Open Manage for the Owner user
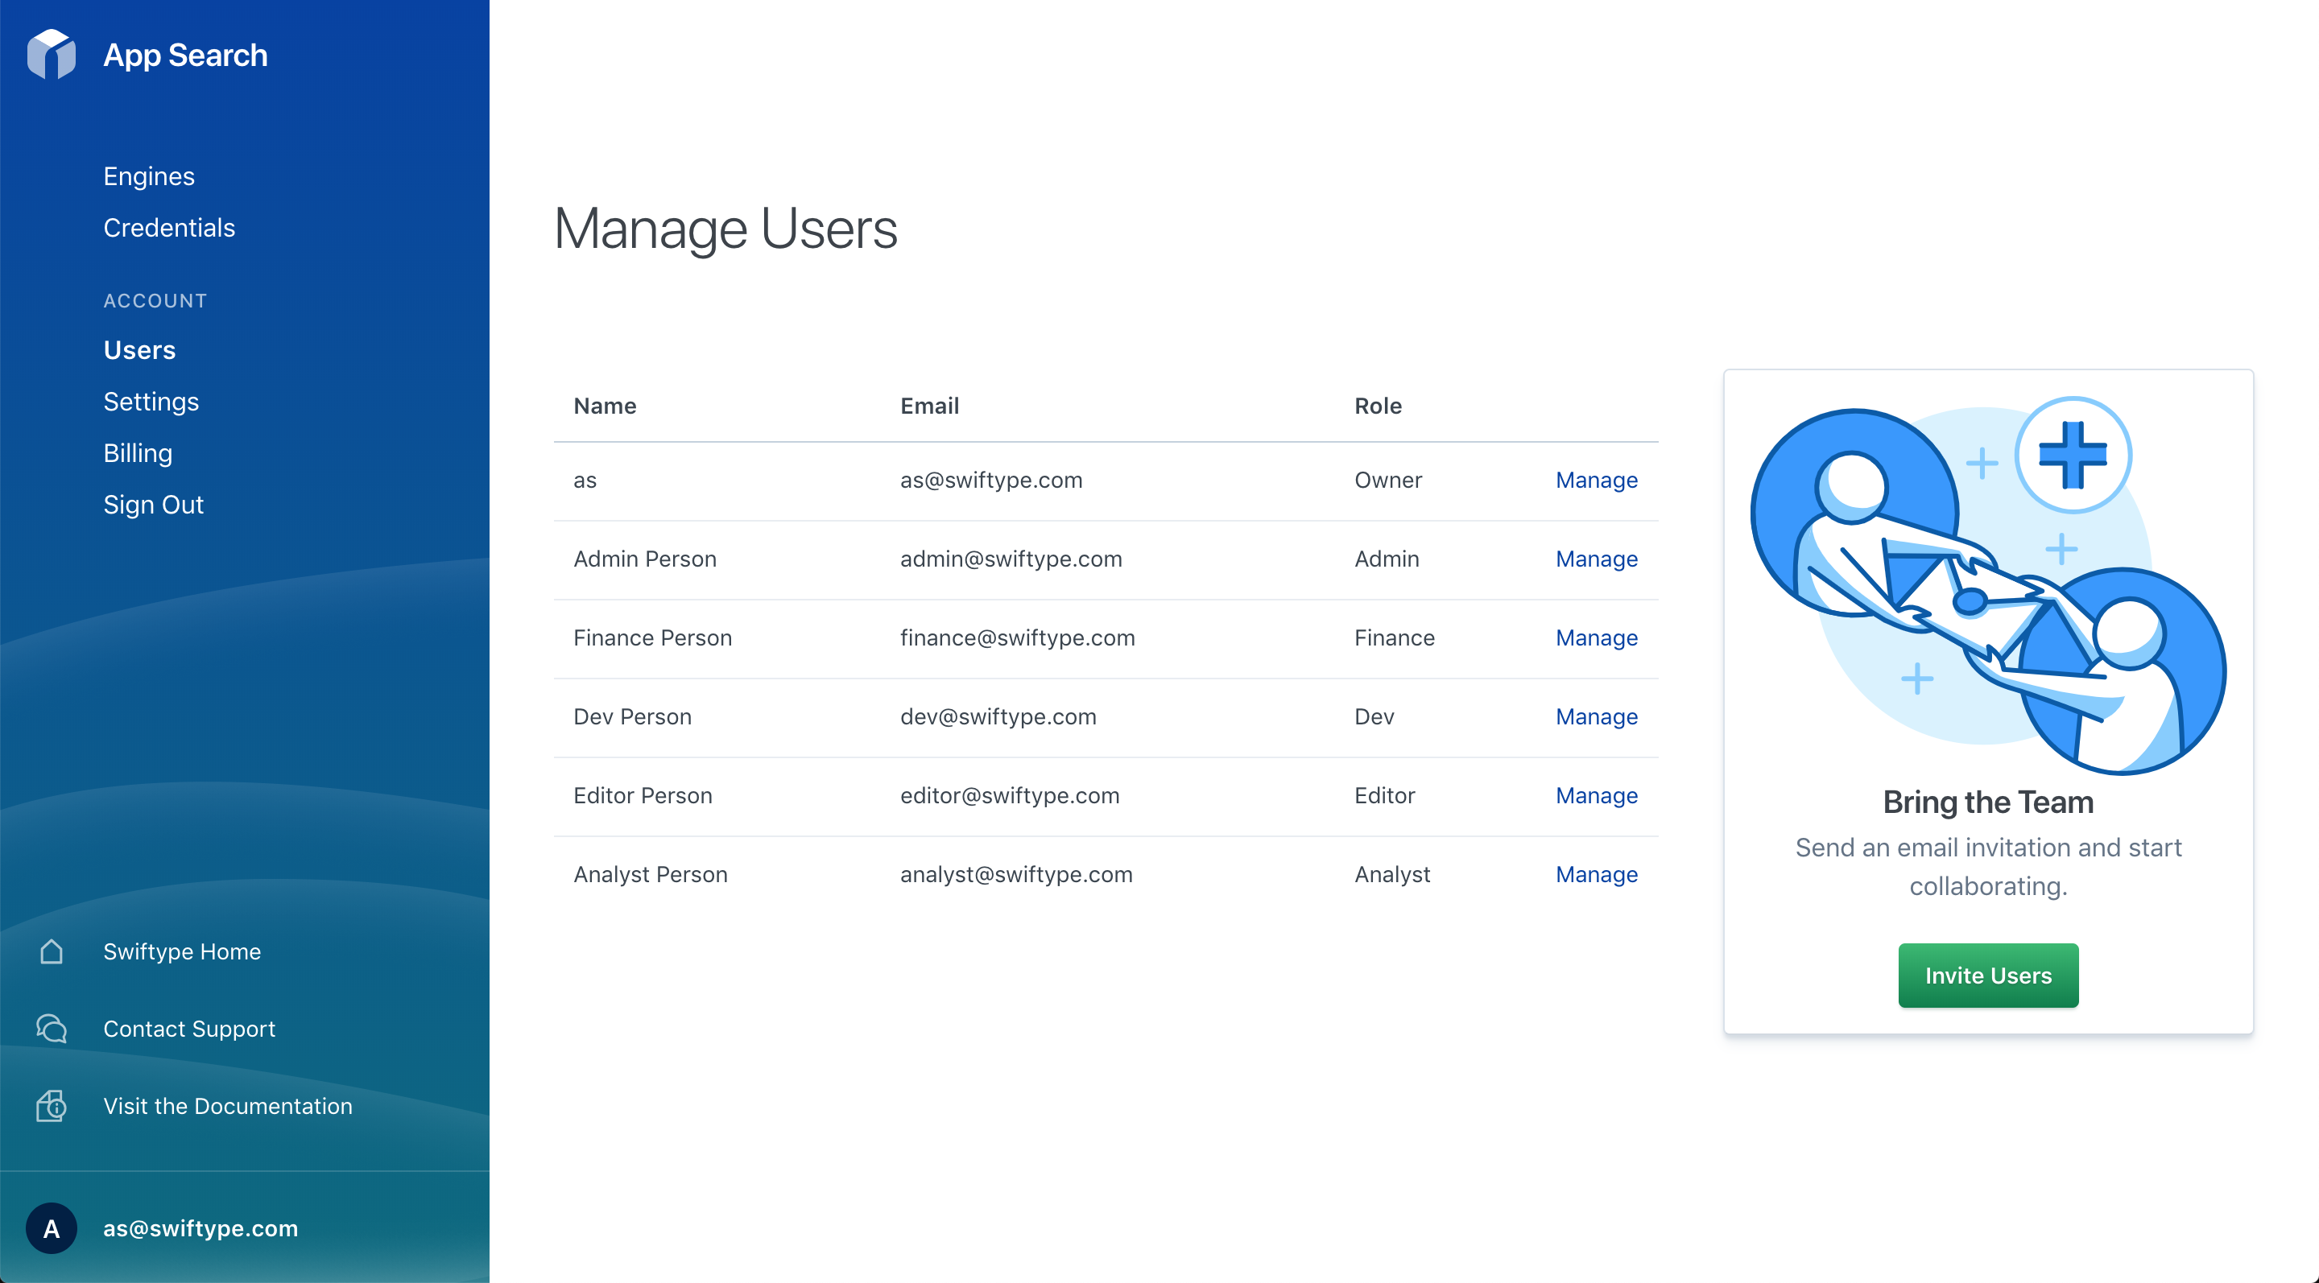The image size is (2319, 1283). click(x=1596, y=480)
